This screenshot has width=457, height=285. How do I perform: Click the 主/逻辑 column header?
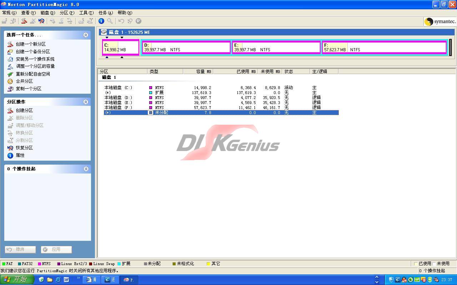(324, 72)
